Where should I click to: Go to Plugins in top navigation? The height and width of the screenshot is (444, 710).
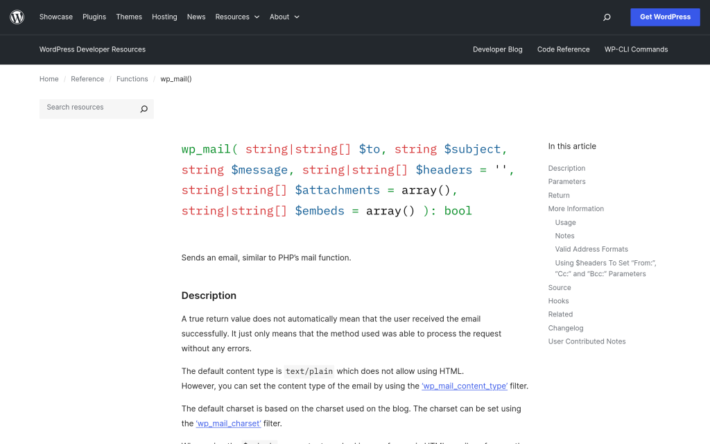pos(94,17)
